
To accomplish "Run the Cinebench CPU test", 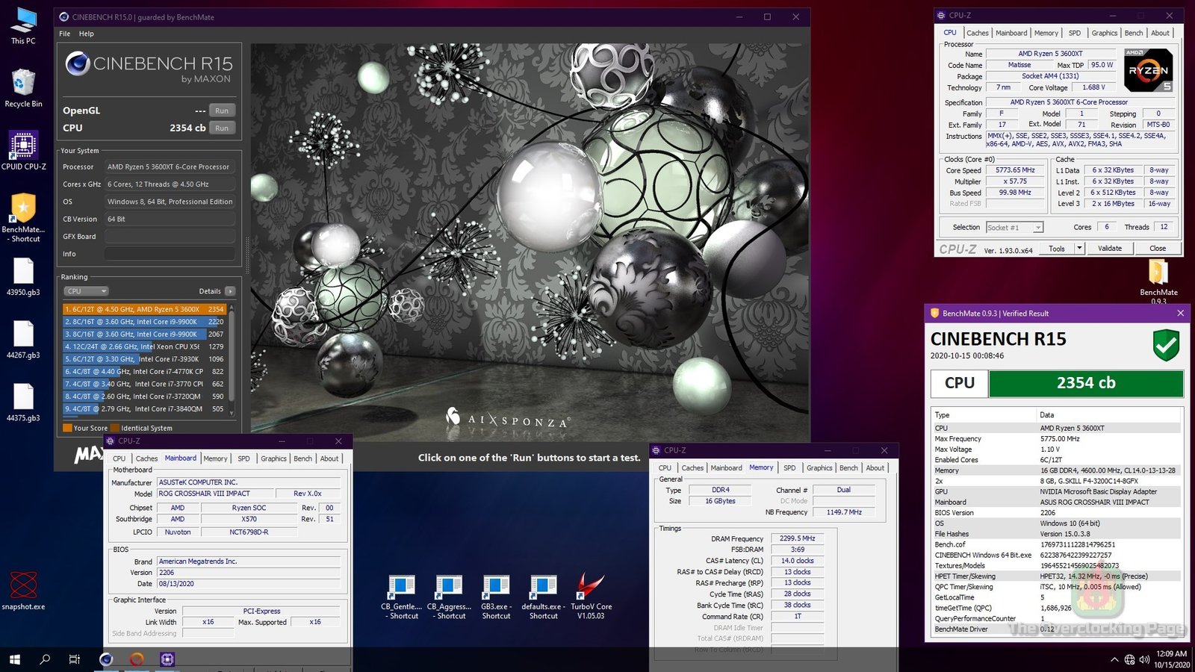I will click(x=222, y=128).
